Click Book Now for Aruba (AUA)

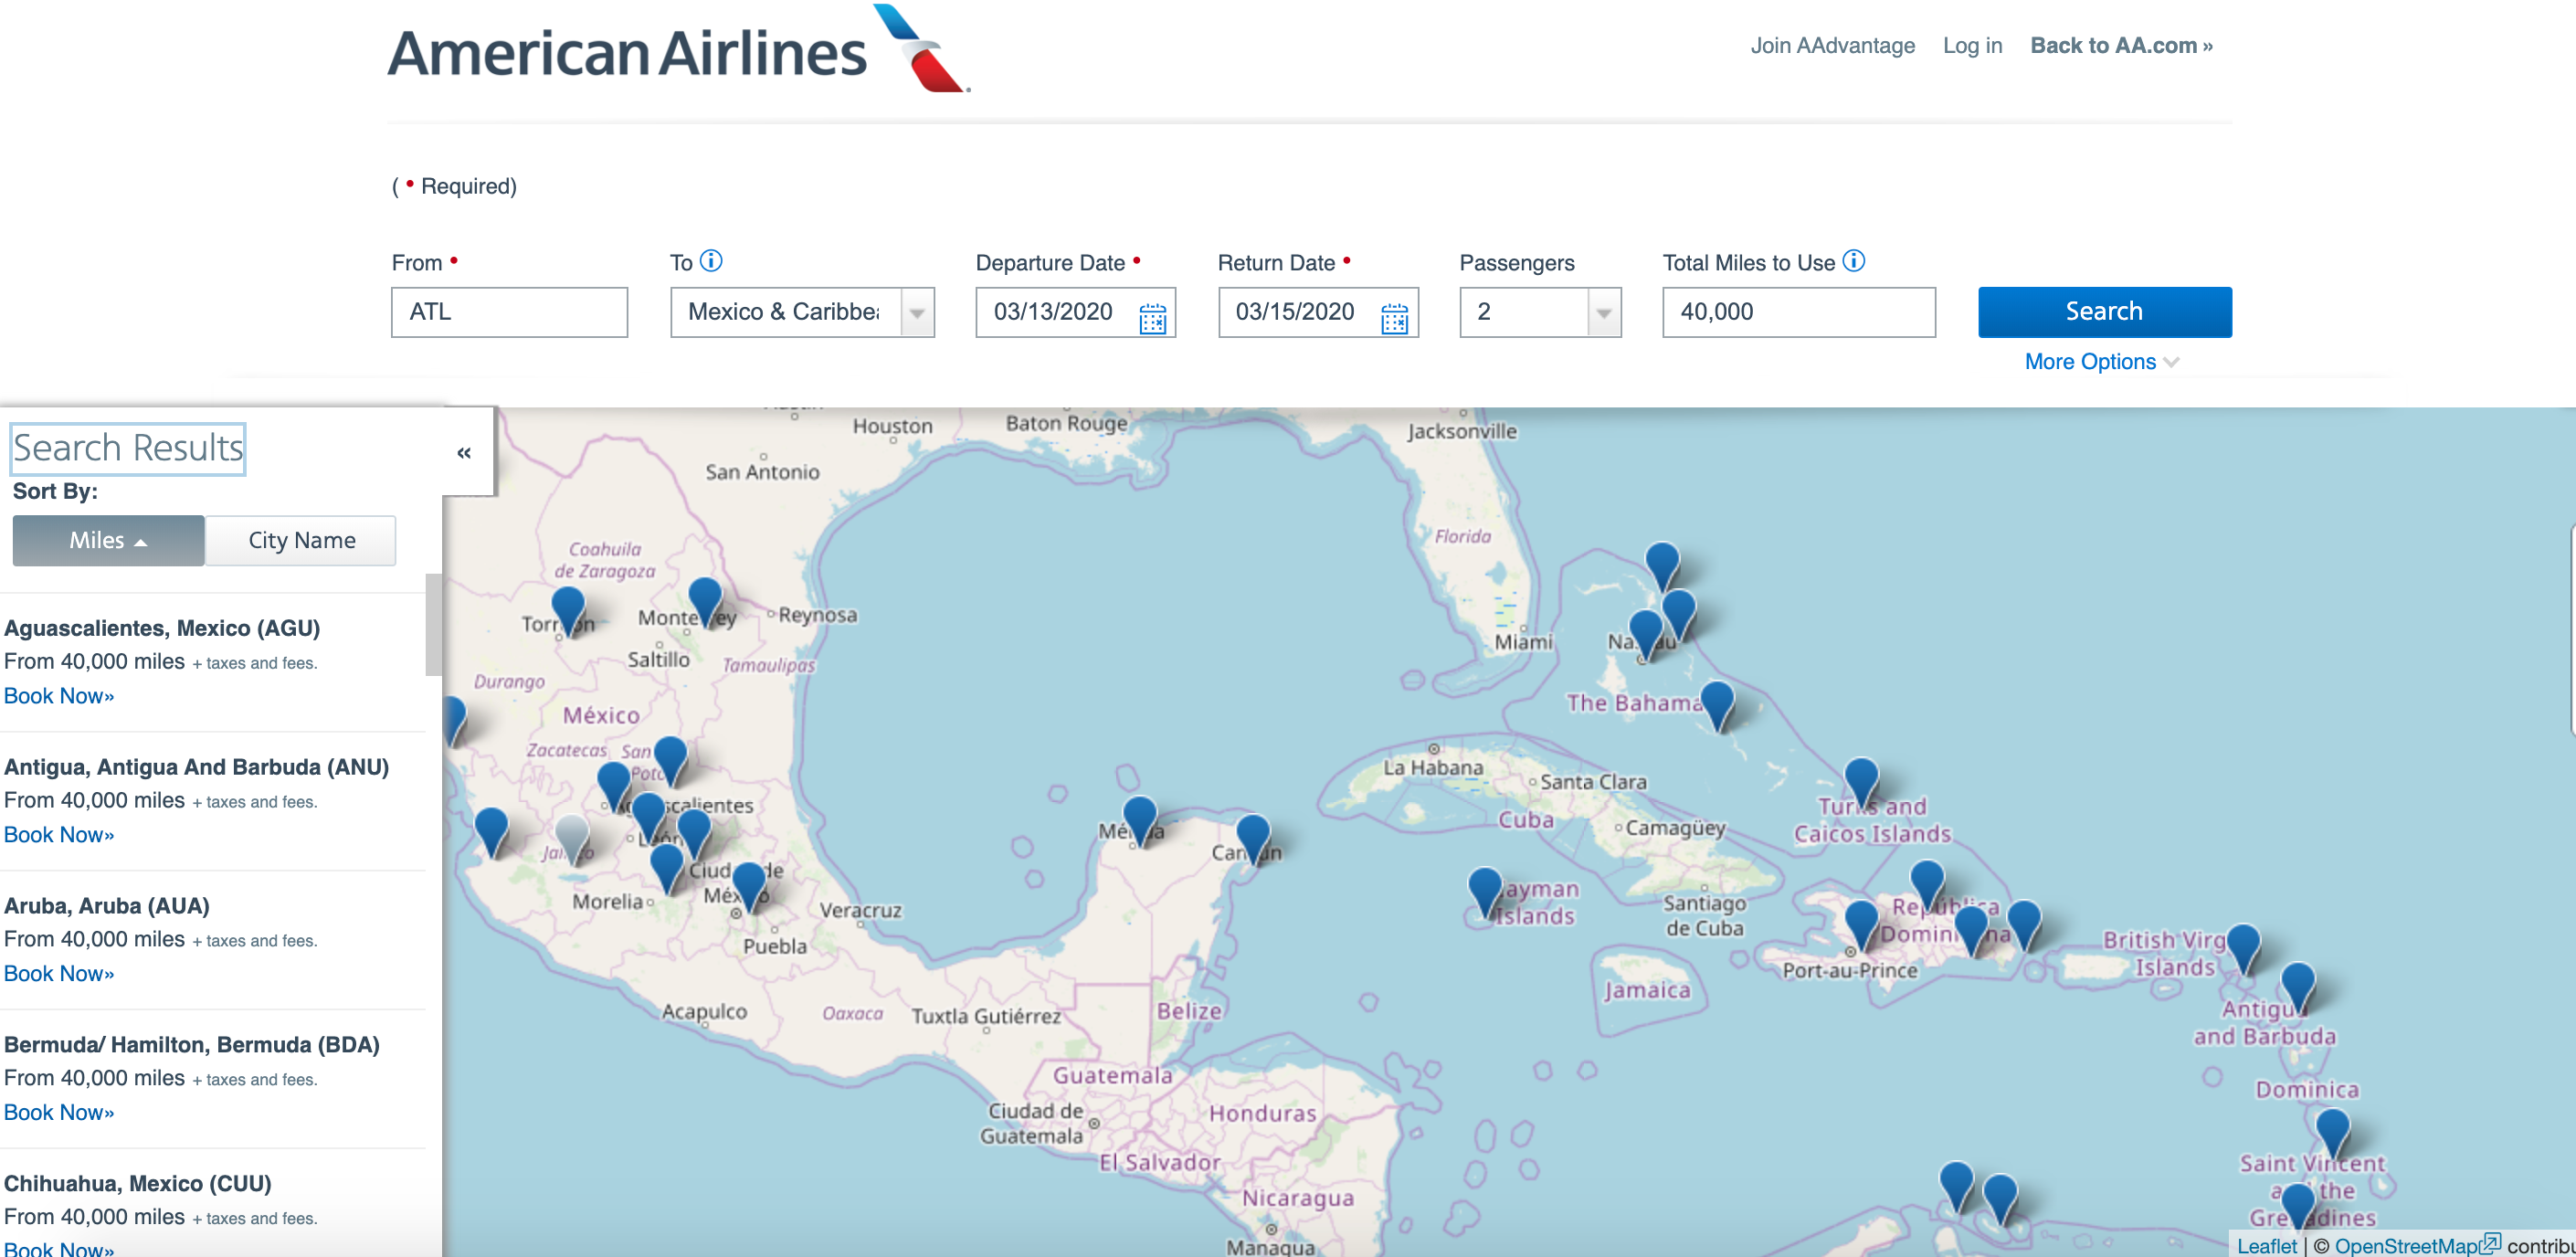click(x=59, y=973)
